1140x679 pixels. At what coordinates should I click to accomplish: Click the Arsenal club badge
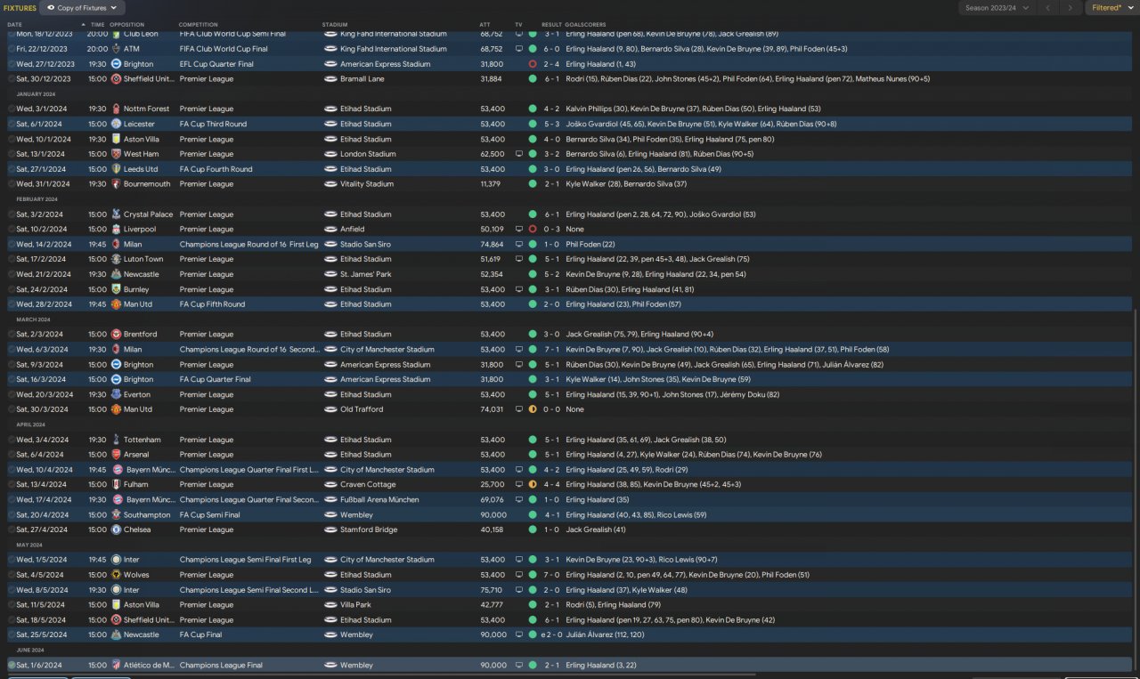point(116,455)
